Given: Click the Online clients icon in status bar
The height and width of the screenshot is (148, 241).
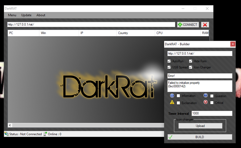Looking at the screenshot, I should pyautogui.click(x=45, y=134).
